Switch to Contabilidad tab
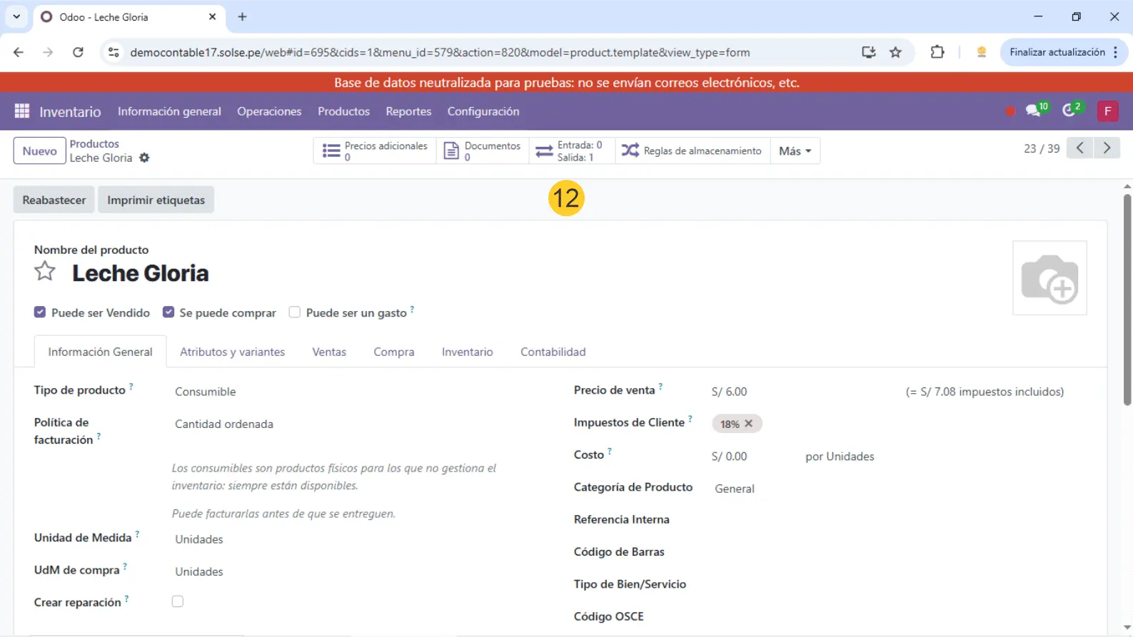 pyautogui.click(x=553, y=352)
